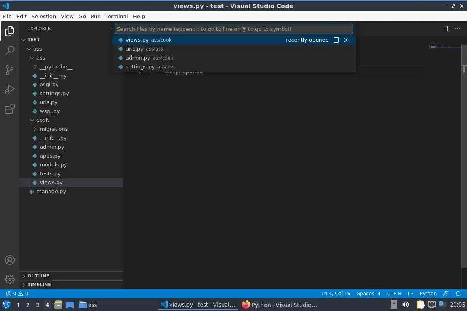Open the Accounts icon in activity bar
Screen dimensions: 467x311
[10, 260]
